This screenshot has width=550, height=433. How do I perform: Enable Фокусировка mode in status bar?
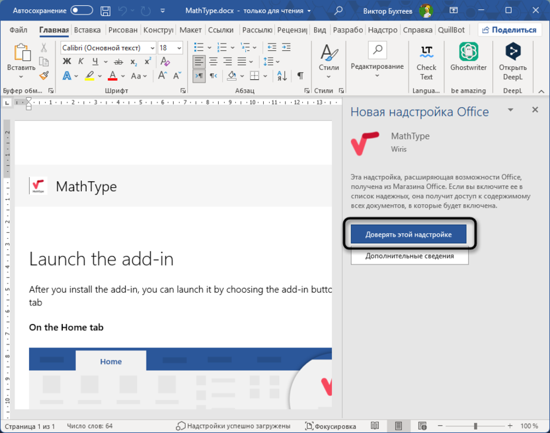click(x=330, y=426)
